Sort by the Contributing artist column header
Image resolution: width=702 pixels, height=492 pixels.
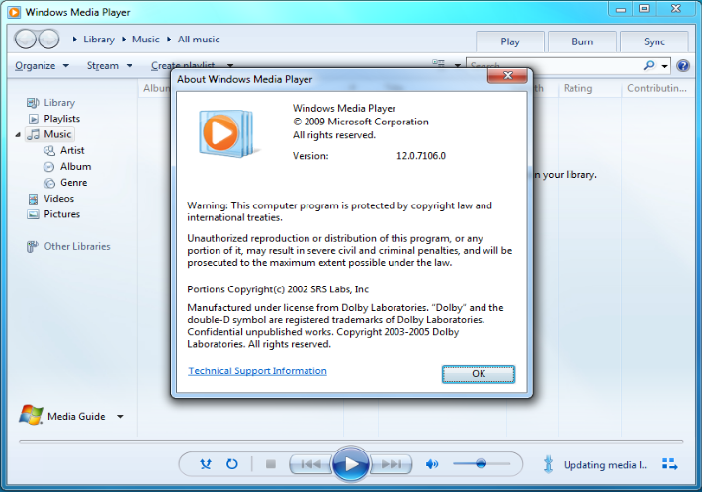[657, 88]
